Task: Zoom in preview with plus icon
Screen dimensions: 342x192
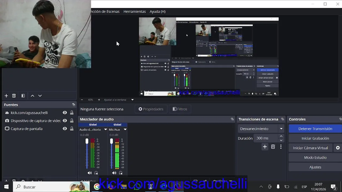Action: (99, 100)
